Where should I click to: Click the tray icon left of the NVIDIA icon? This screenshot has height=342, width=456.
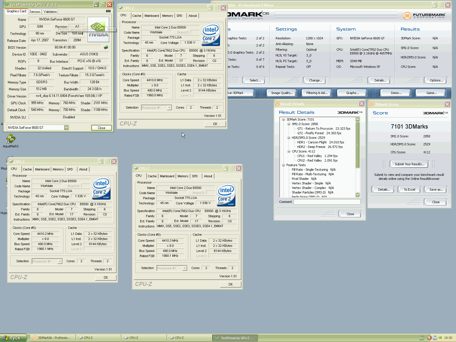435,338
